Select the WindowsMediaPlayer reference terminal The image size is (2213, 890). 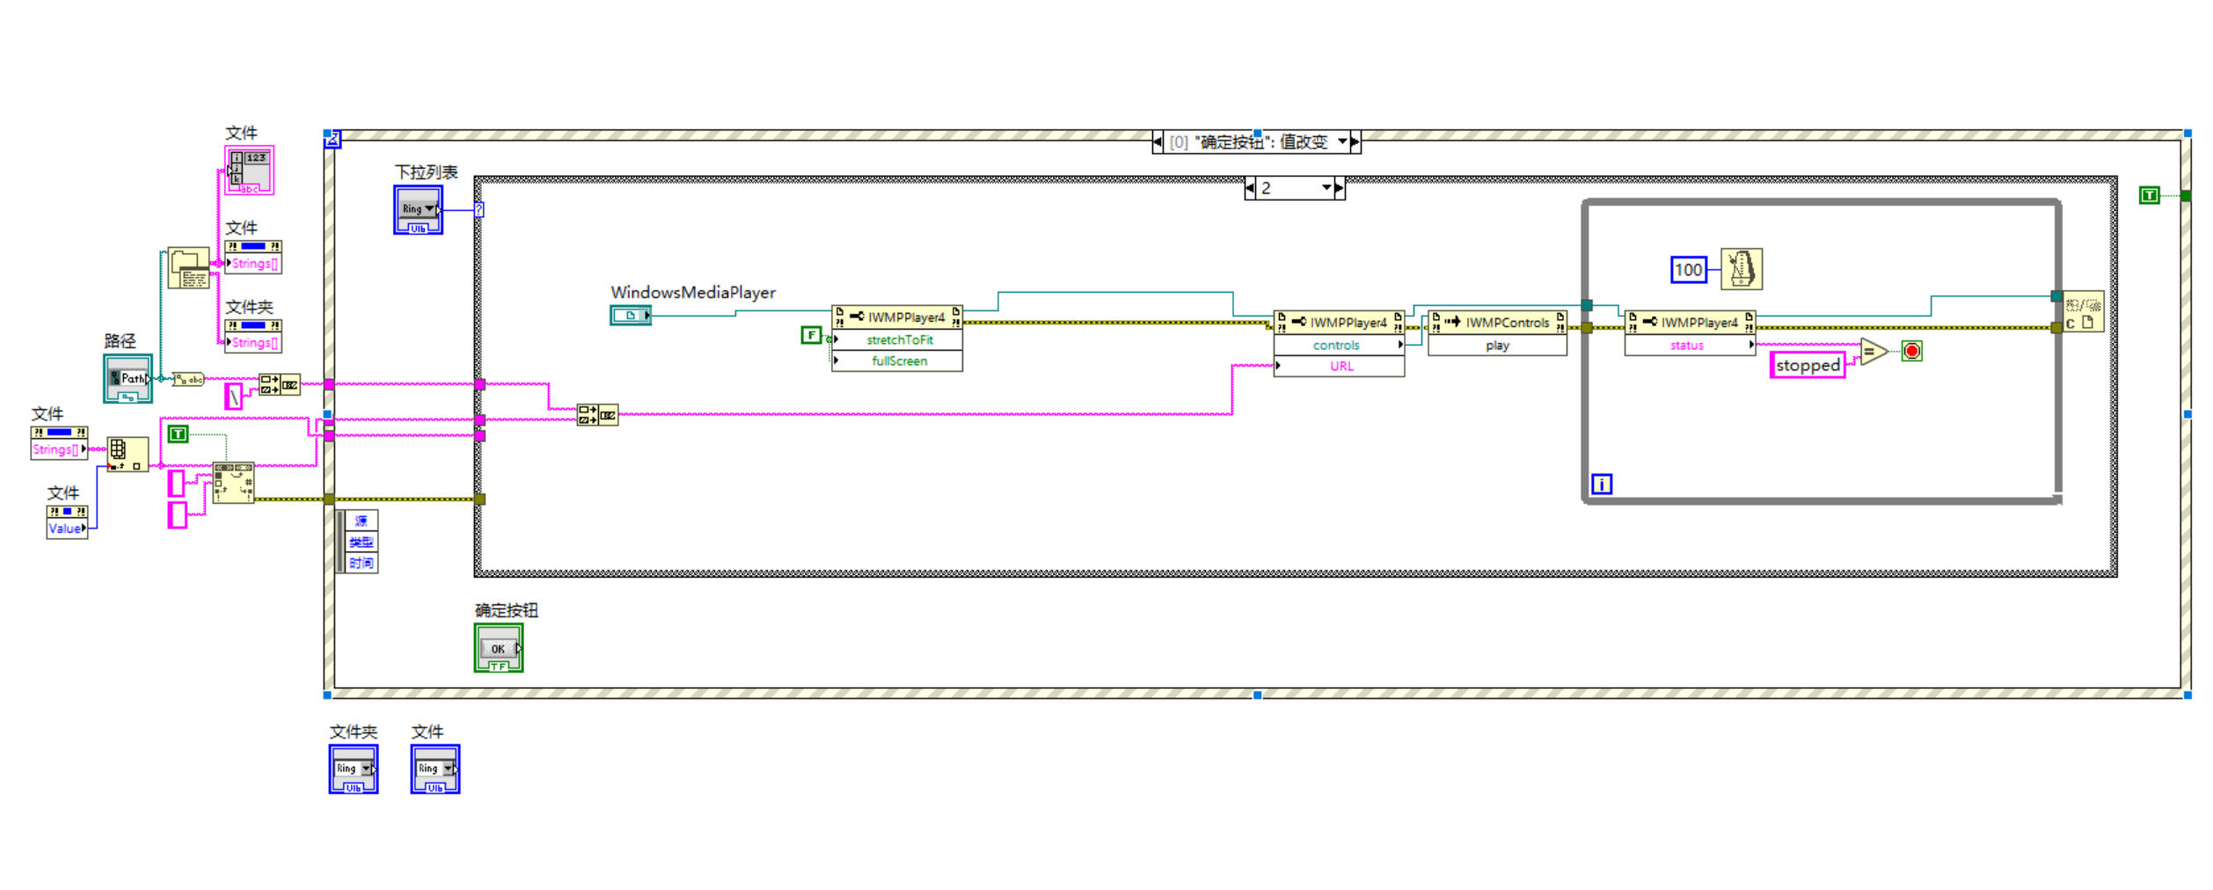tap(630, 315)
